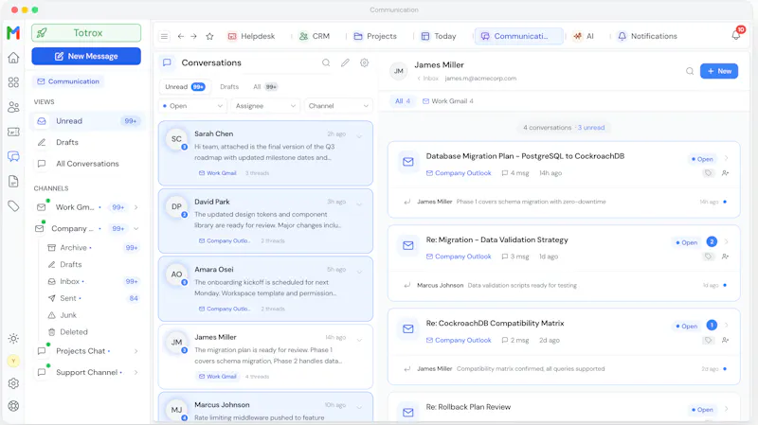Open the Inbox folder
758x425 pixels.
tap(92, 281)
